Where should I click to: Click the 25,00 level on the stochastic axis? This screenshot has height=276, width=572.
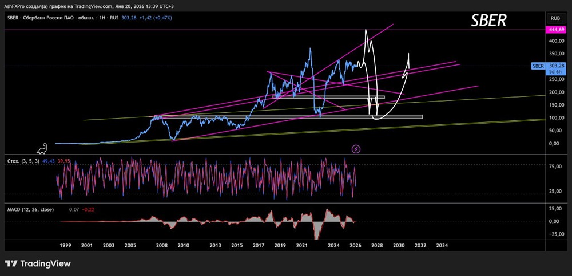pos(556,192)
